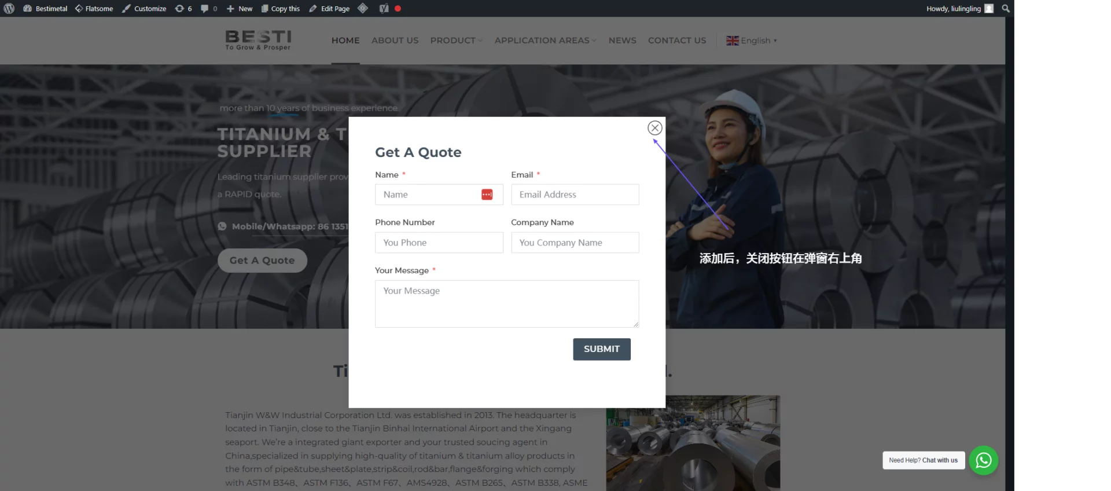Open the WordPress logo menu

pos(9,9)
